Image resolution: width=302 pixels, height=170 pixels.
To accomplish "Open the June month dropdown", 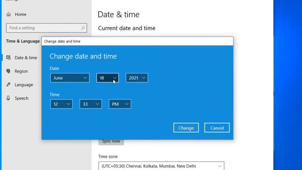I will (70, 78).
